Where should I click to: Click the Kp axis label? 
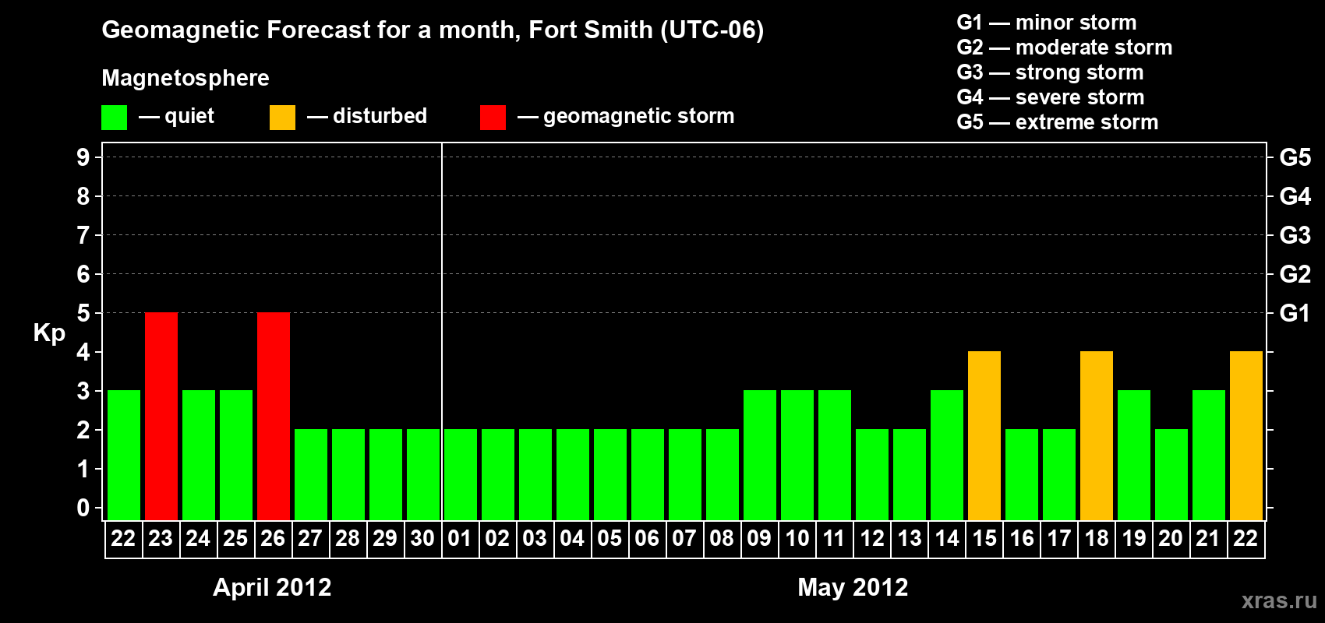click(49, 333)
